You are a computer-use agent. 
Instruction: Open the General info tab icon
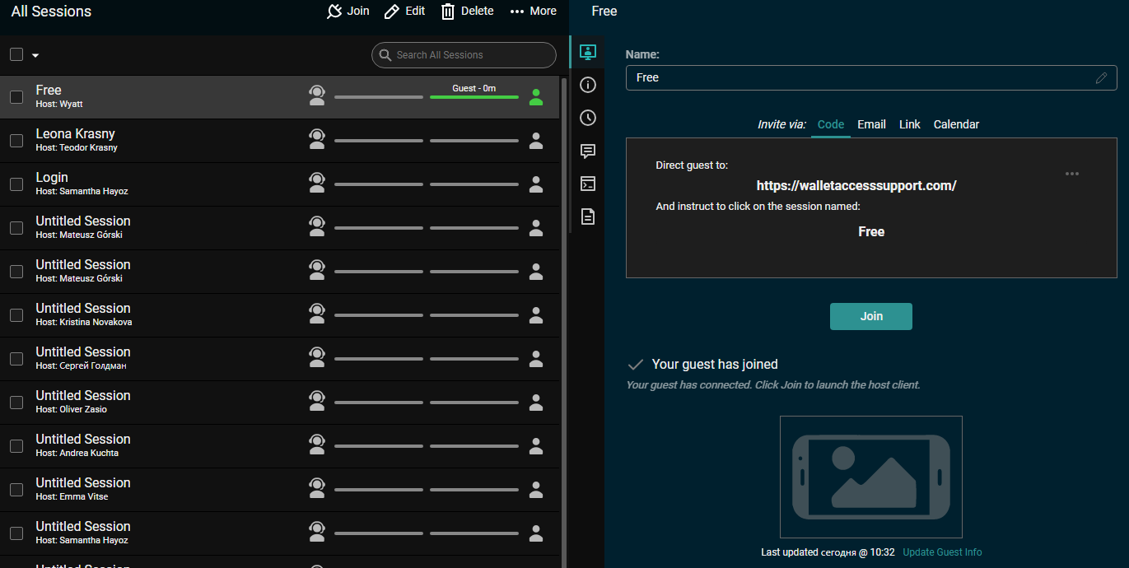[587, 85]
